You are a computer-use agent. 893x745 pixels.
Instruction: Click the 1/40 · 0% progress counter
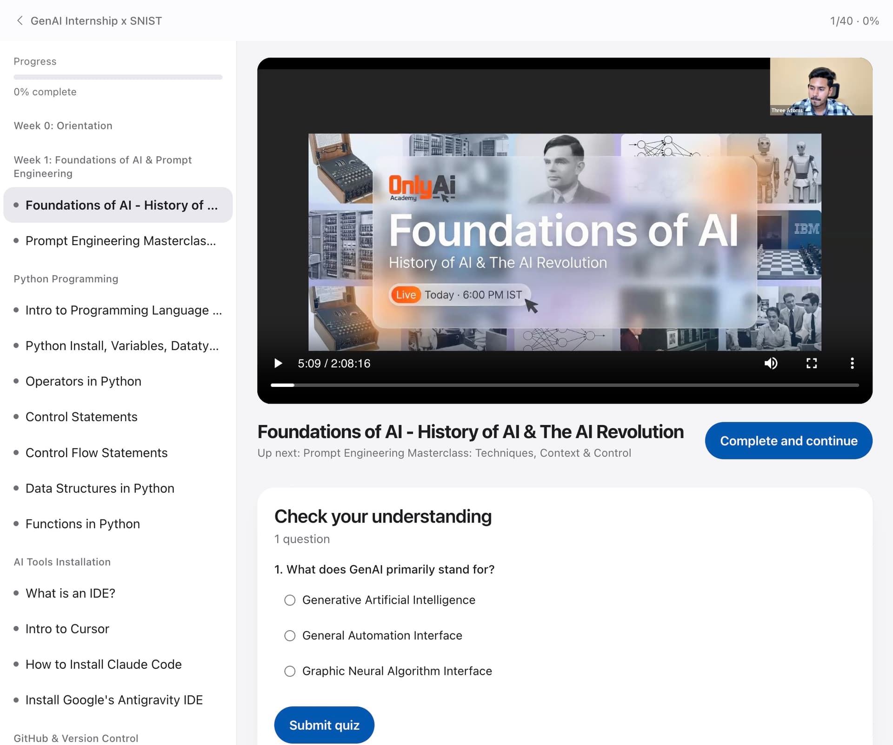pyautogui.click(x=854, y=21)
